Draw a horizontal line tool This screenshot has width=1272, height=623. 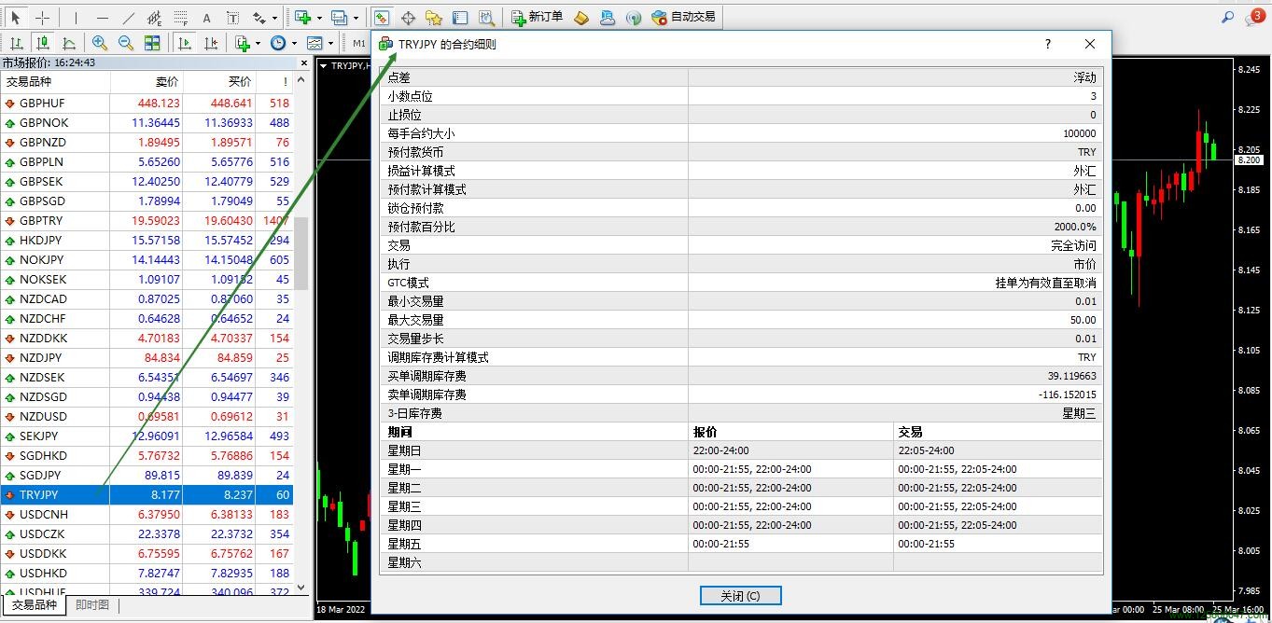102,17
